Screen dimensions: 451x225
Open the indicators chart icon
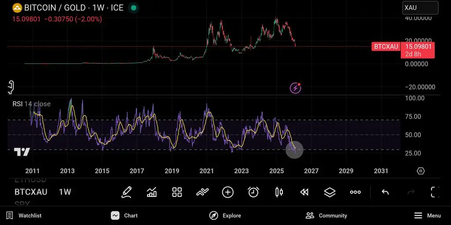tap(152, 192)
